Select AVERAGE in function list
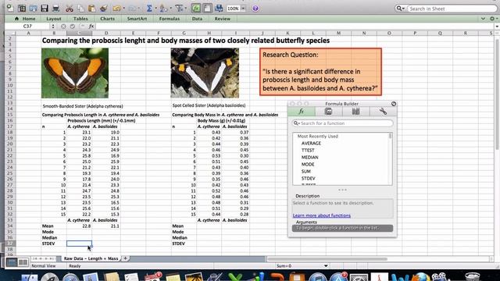Image resolution: width=500 pixels, height=281 pixels. pos(311,144)
